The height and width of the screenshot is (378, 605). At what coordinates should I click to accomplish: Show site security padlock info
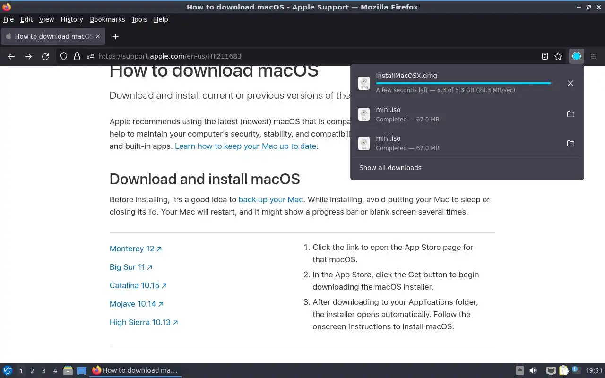[77, 56]
